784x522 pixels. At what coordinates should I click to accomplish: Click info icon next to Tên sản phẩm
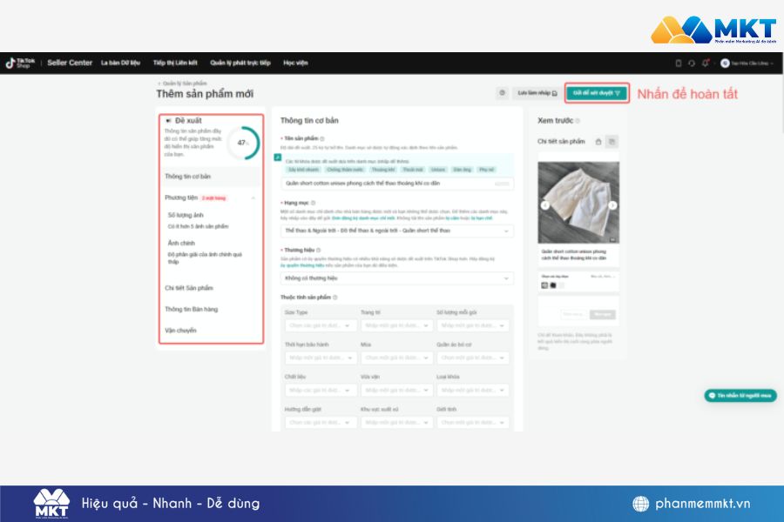tap(322, 138)
